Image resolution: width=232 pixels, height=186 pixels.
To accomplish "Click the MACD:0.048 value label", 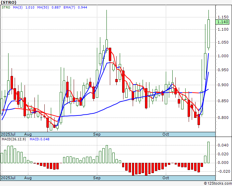I will tap(40, 139).
